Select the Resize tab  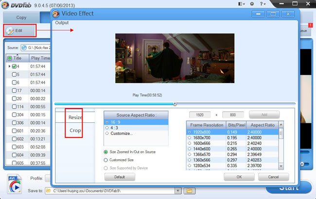(x=75, y=117)
